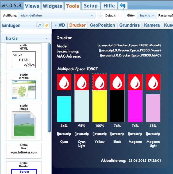Click the 54% cyan value
Viewport: 173px width, 174px height.
[64, 126]
